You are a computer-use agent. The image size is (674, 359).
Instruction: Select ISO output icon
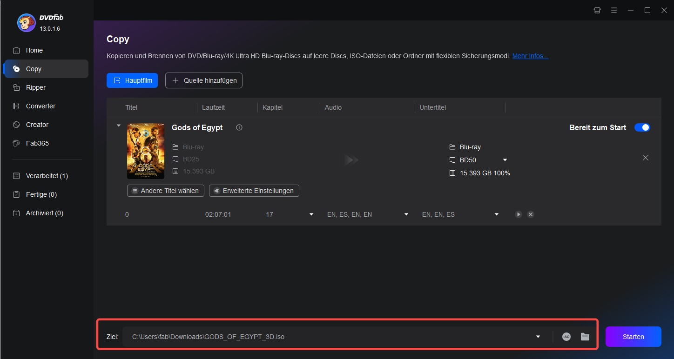(566, 337)
